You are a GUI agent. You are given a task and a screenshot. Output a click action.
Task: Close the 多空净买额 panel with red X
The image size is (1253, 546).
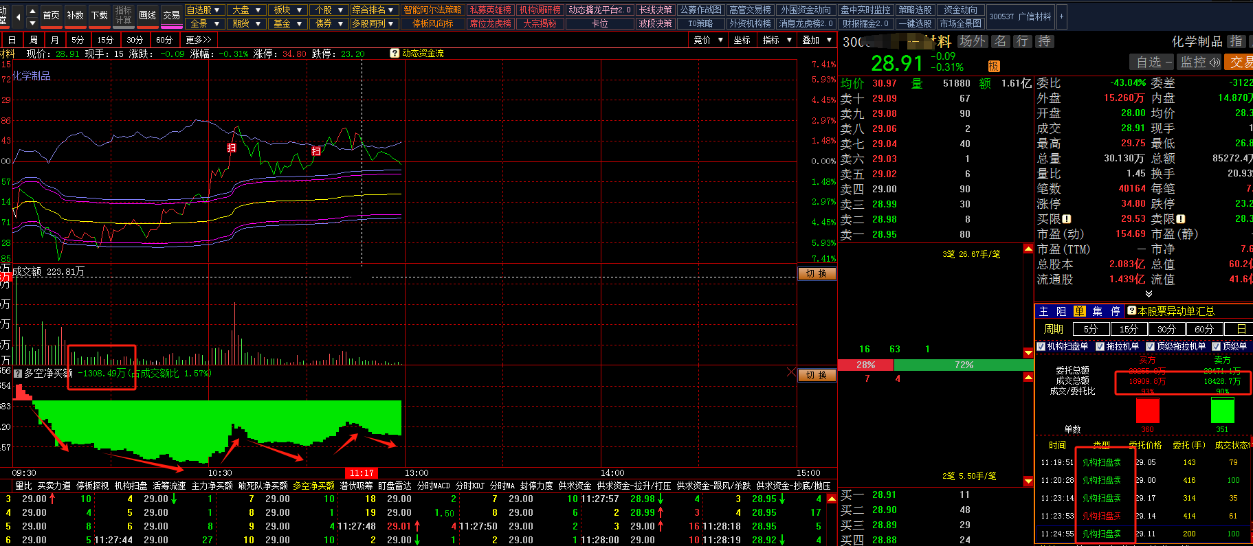[x=791, y=372]
